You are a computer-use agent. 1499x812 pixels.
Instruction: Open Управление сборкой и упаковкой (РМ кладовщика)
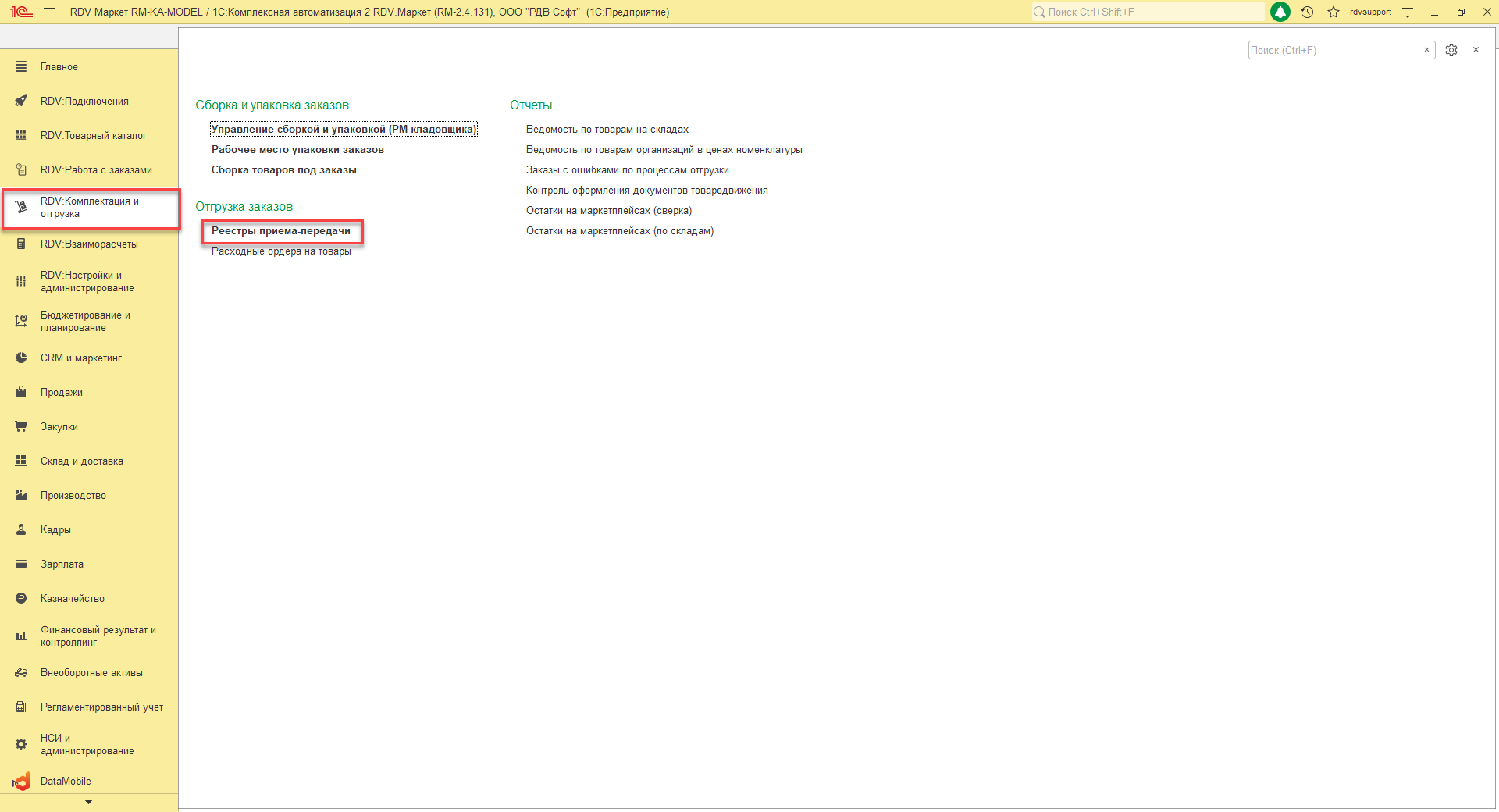pos(344,130)
